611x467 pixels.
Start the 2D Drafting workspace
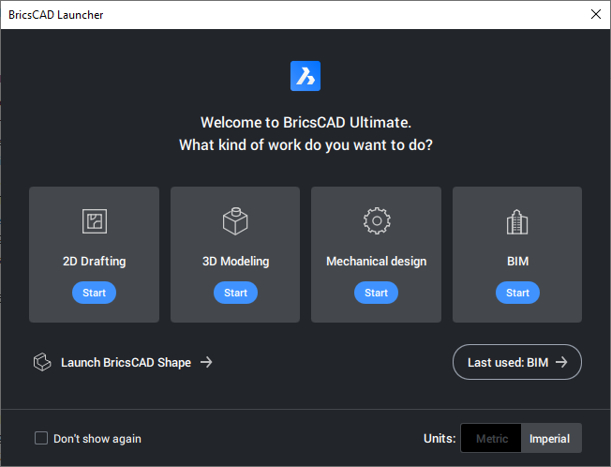click(x=94, y=293)
